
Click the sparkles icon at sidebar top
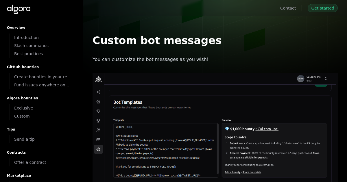tap(98, 92)
